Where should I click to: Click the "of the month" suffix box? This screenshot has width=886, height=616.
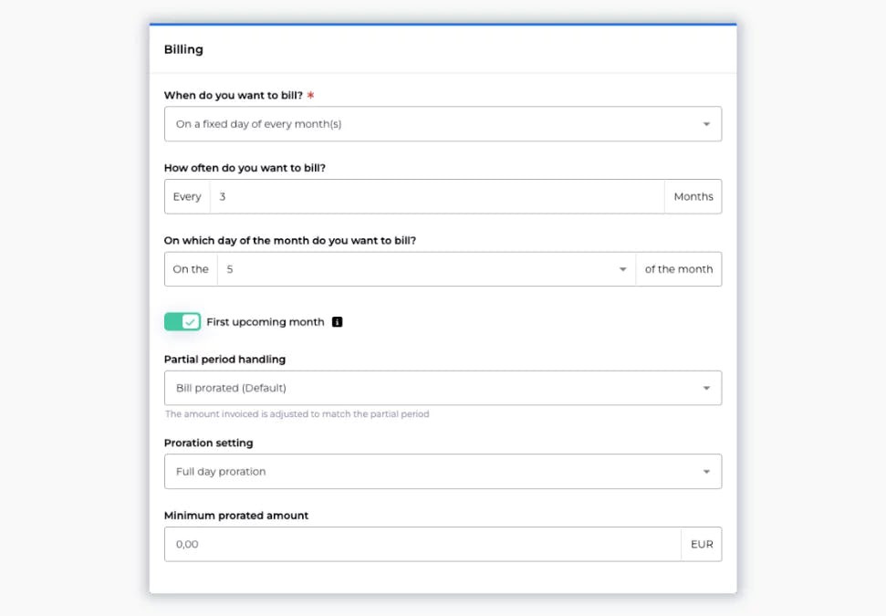[679, 270]
